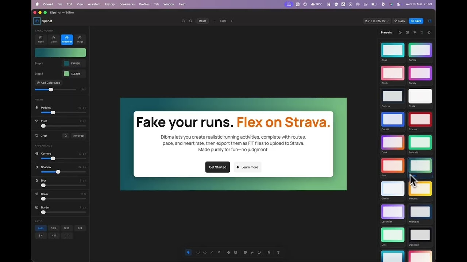Zoom out with the minus icon

coord(214,21)
